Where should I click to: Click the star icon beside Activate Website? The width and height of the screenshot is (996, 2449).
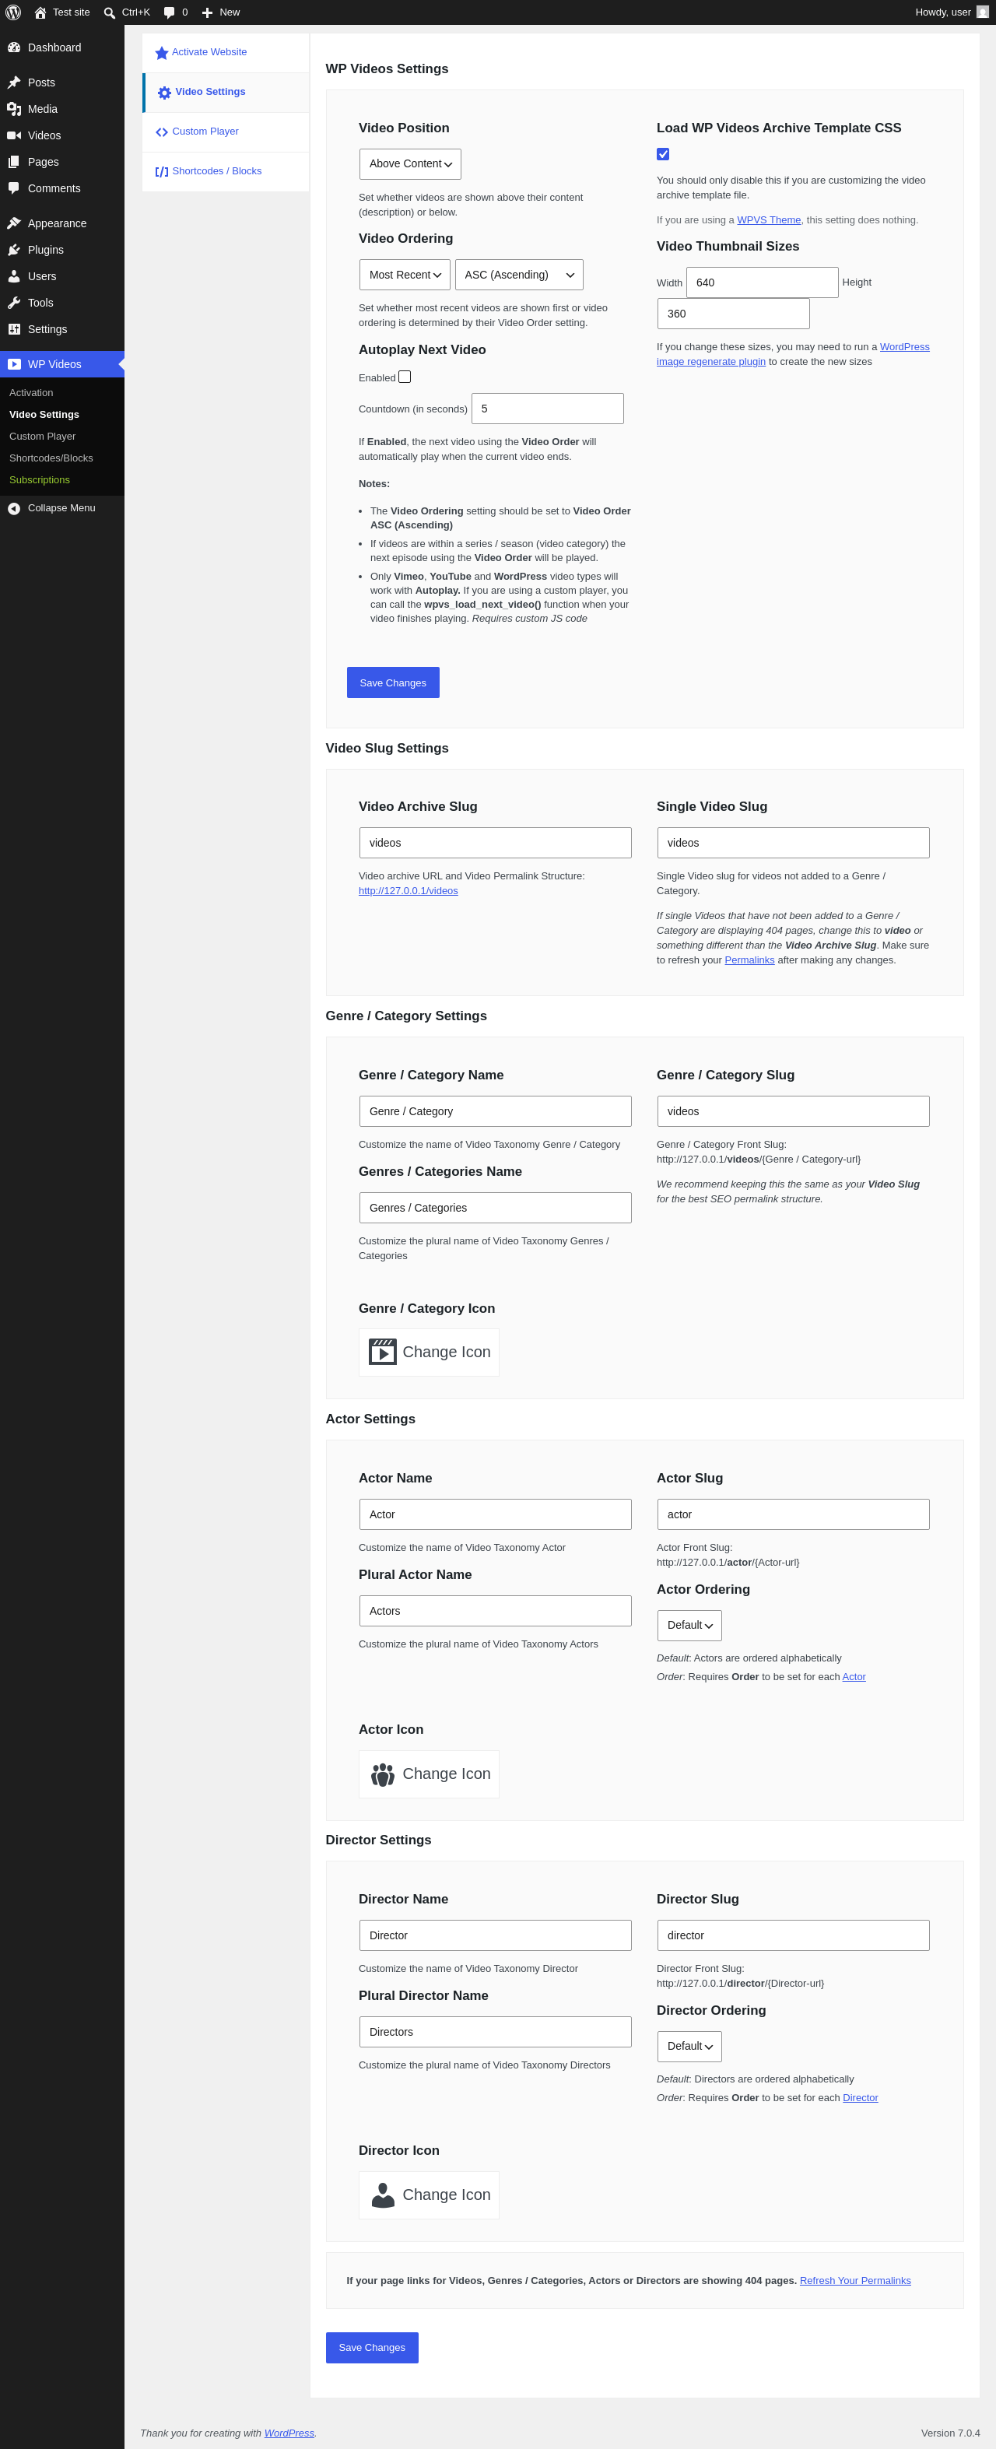click(162, 53)
